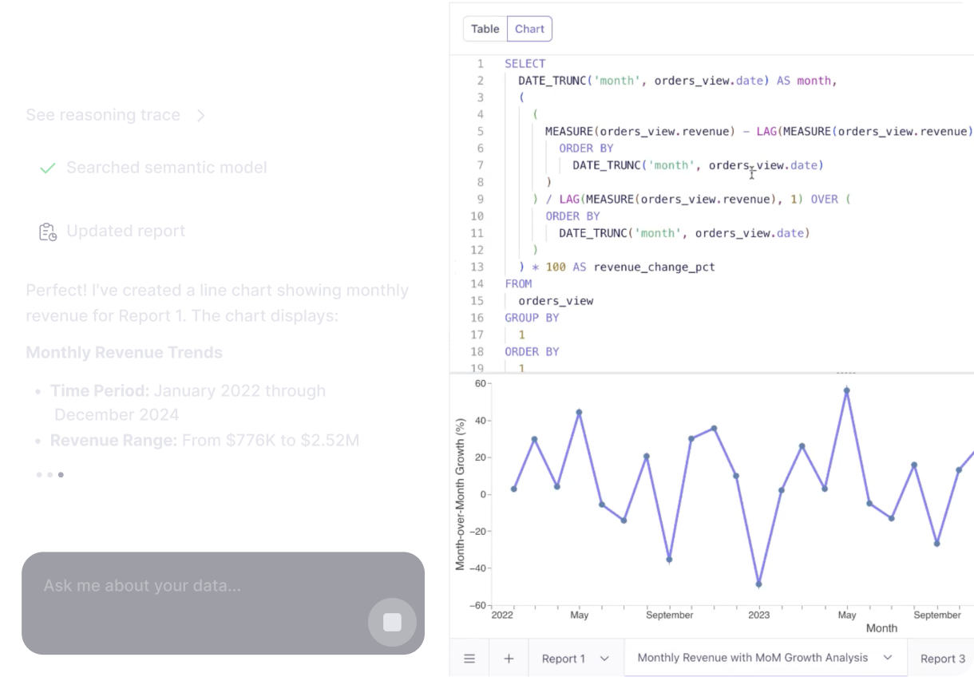
Task: Switch to Table view
Action: point(485,30)
